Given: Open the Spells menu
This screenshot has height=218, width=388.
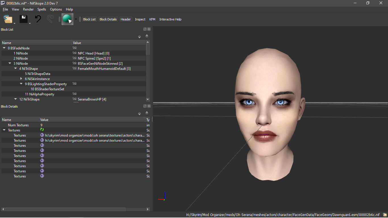Looking at the screenshot, I should coord(42,9).
